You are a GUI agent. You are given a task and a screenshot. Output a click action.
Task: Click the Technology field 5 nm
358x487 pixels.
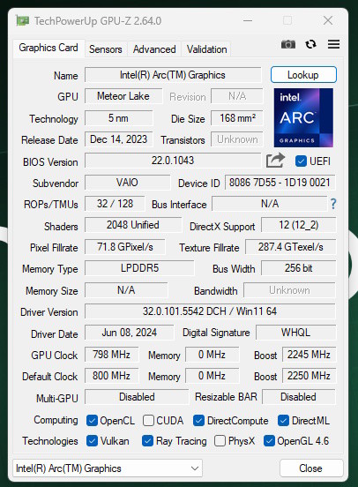tap(119, 118)
